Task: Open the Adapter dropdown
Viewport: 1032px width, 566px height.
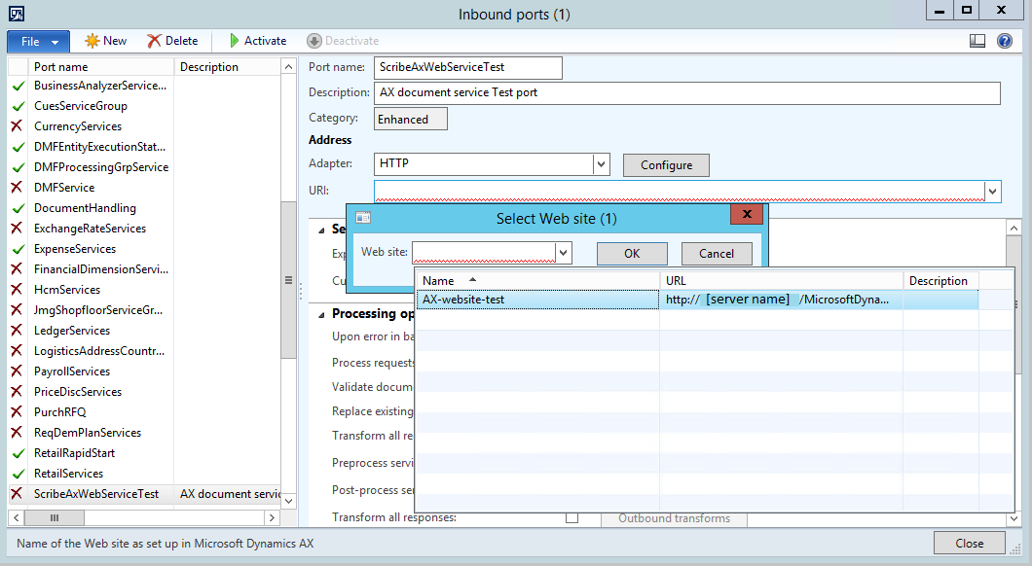Action: coord(601,164)
